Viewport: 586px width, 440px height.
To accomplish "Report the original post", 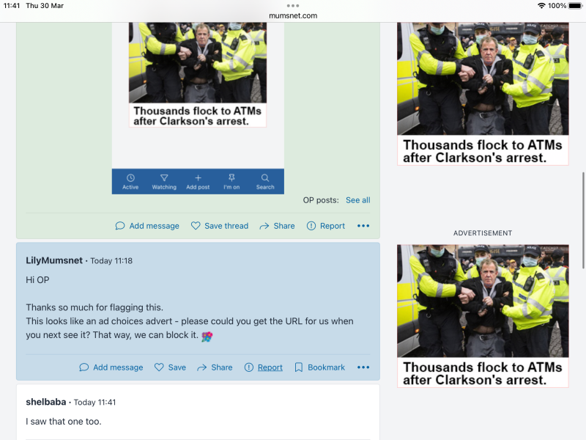I will pyautogui.click(x=326, y=226).
